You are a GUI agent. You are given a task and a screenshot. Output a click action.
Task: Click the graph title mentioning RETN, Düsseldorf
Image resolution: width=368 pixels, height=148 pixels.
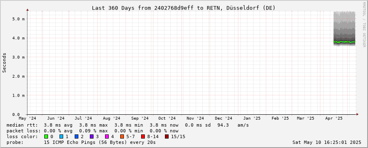(x=183, y=8)
